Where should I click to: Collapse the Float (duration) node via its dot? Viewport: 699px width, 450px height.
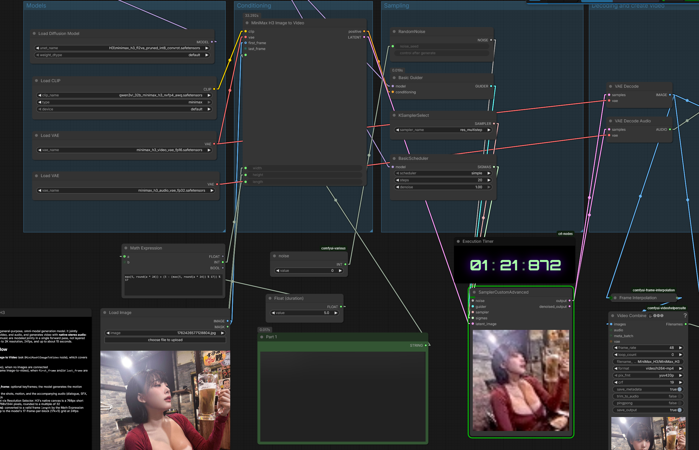coord(270,298)
